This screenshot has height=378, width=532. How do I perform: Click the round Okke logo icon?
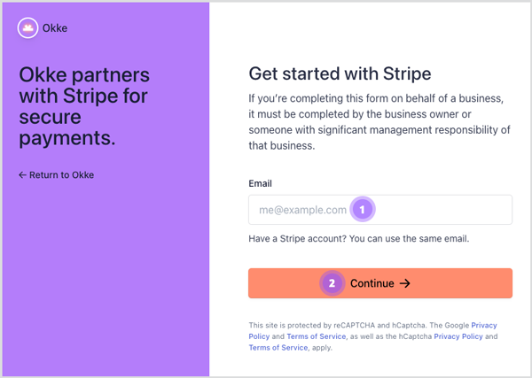click(27, 27)
